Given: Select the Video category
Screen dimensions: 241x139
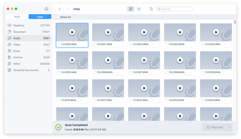Looking at the screenshot, I should coord(29,45).
